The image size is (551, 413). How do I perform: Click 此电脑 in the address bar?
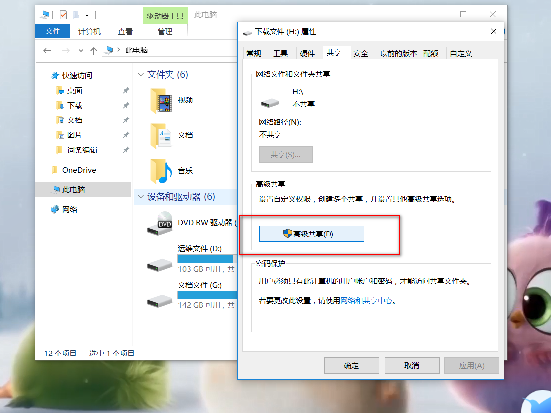point(136,50)
